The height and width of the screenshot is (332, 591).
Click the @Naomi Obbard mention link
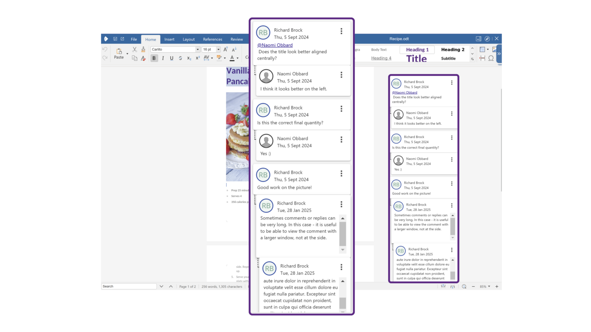tap(275, 45)
